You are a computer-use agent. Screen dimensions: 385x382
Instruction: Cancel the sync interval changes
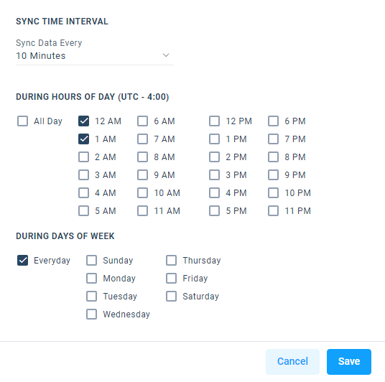(x=292, y=362)
